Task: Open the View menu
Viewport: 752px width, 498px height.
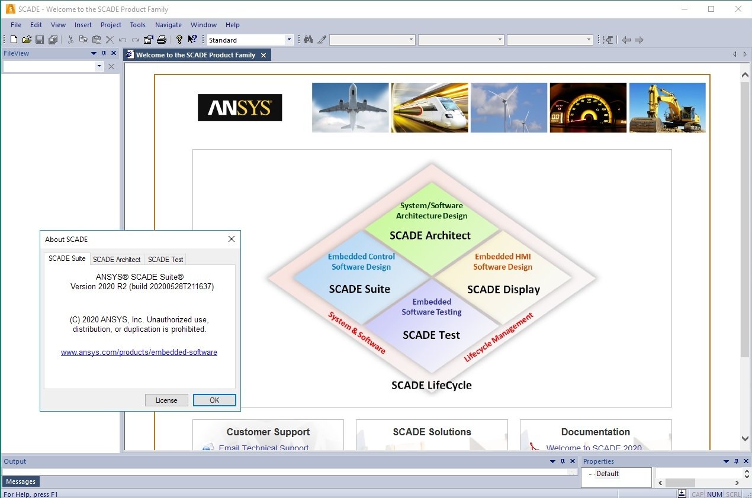Action: click(x=58, y=25)
